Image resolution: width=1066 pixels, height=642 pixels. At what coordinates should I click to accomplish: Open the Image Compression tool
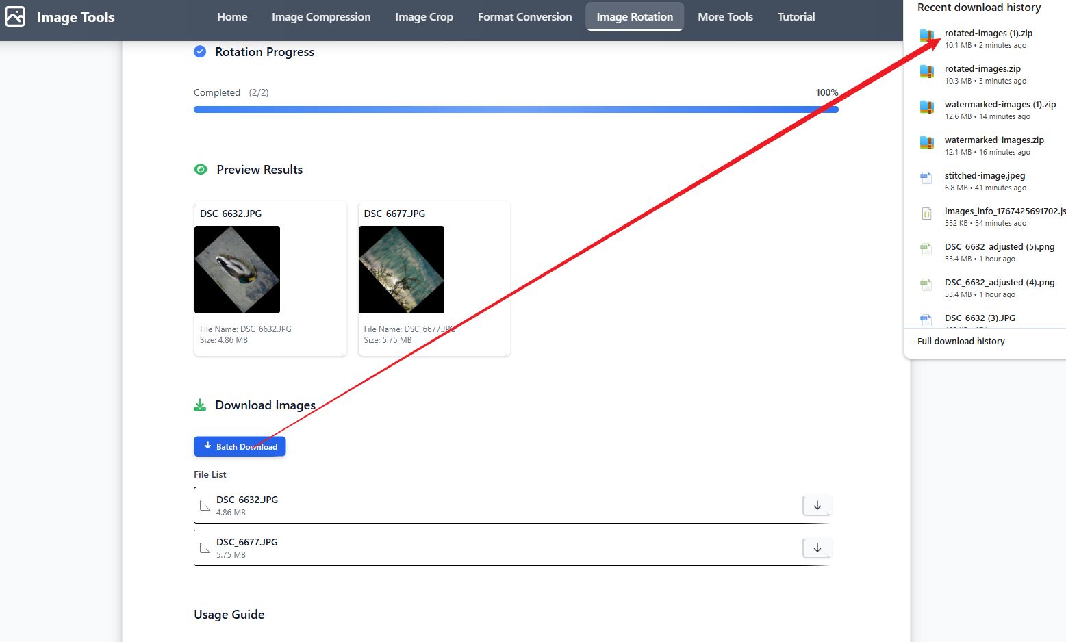321,16
